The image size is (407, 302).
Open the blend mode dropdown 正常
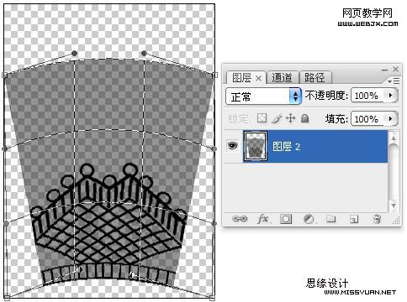coord(263,96)
